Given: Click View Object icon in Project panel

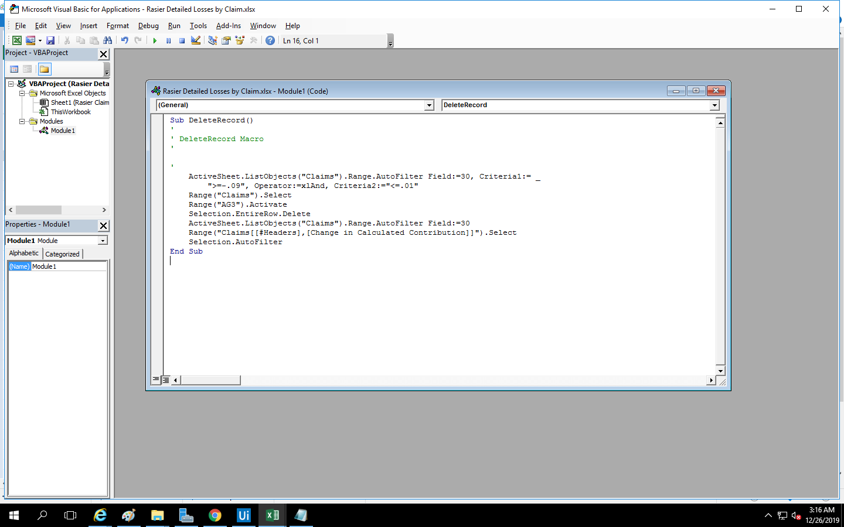Looking at the screenshot, I should [27, 69].
